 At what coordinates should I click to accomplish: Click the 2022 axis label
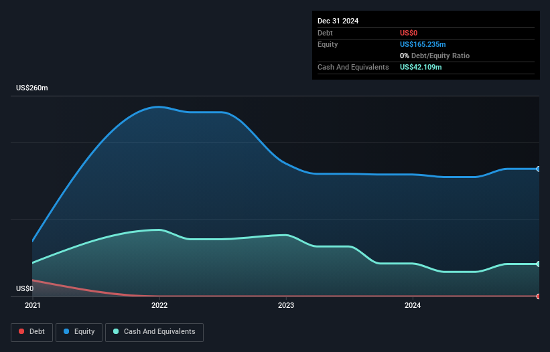pos(159,305)
